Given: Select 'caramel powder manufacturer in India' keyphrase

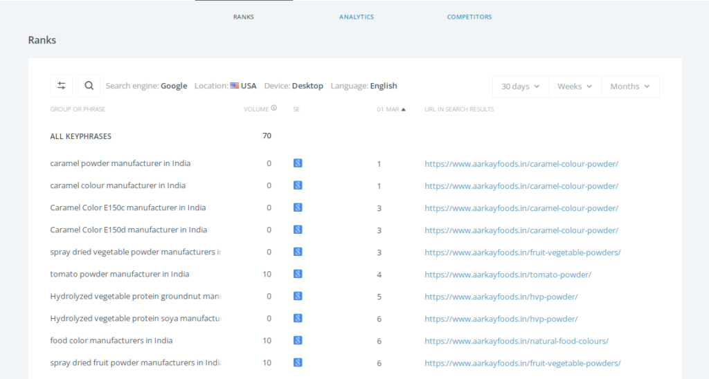Looking at the screenshot, I should pos(120,163).
